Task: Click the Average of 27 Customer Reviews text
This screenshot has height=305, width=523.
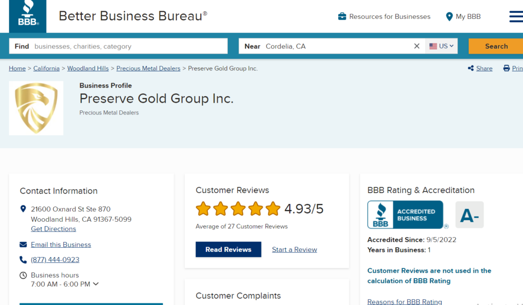Action: pos(242,226)
